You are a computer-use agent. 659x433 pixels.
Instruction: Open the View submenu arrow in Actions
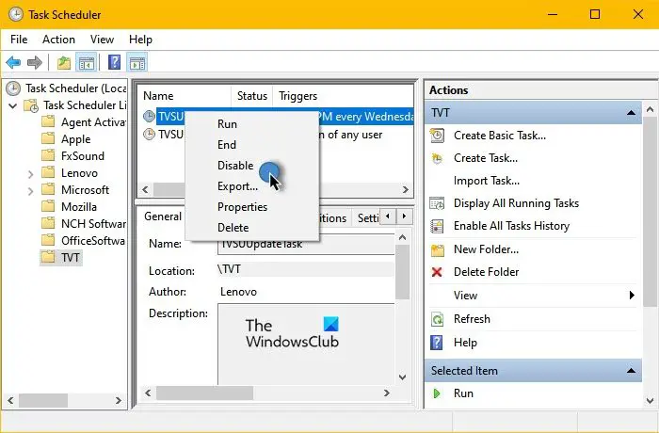coord(632,296)
